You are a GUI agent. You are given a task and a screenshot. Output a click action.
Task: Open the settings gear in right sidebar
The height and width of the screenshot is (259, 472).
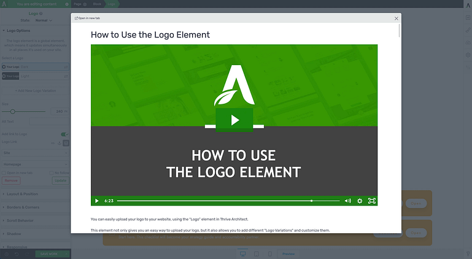click(x=468, y=55)
